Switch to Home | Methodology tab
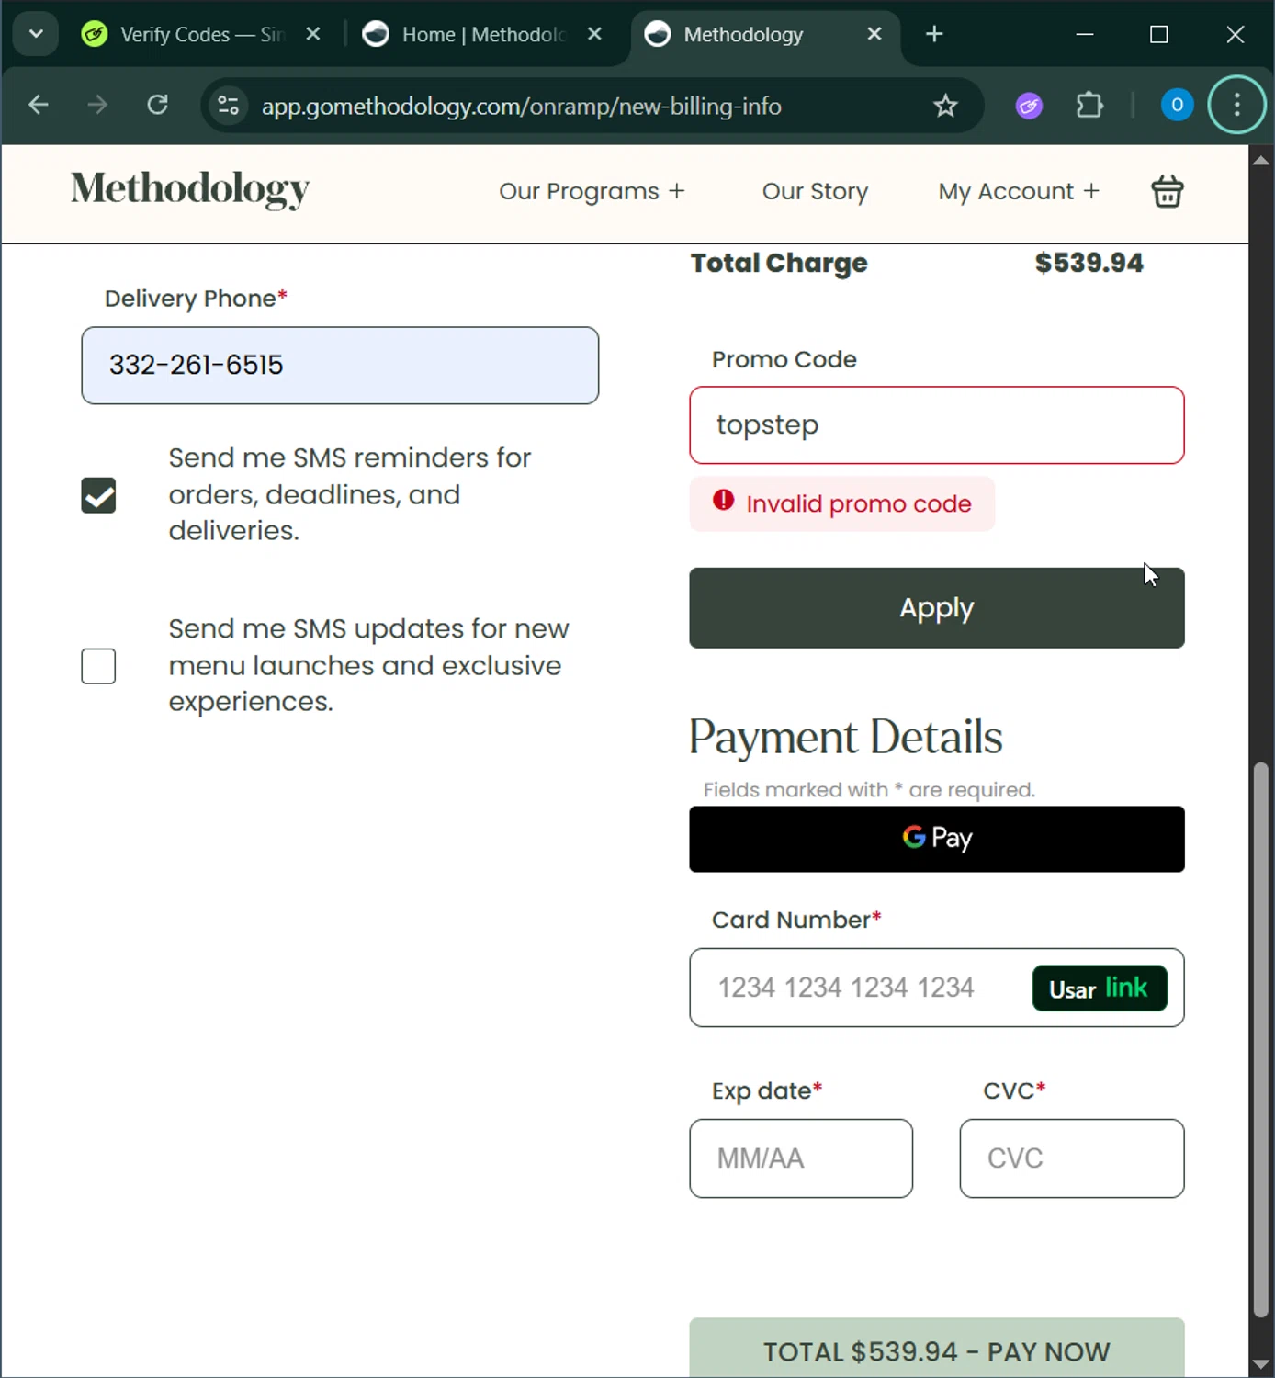 point(483,34)
